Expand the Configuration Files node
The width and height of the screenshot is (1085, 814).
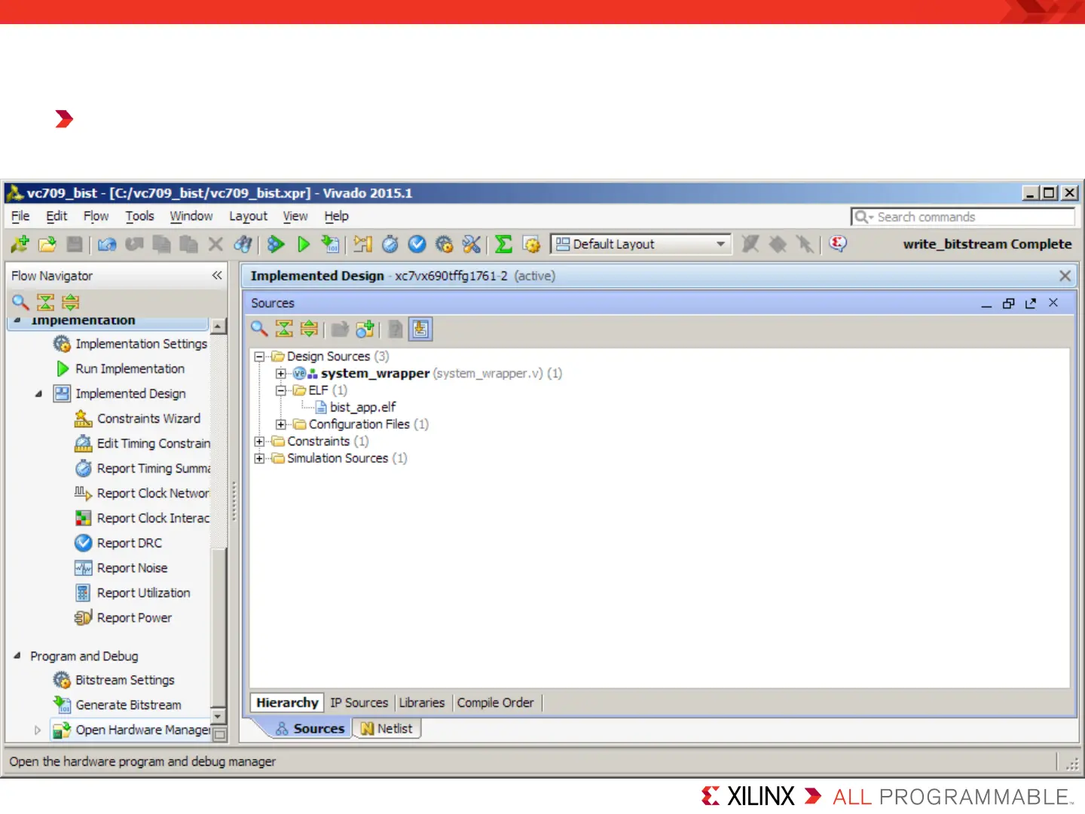(x=281, y=424)
